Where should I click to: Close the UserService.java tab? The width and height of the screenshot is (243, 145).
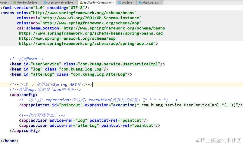click(39, 2)
